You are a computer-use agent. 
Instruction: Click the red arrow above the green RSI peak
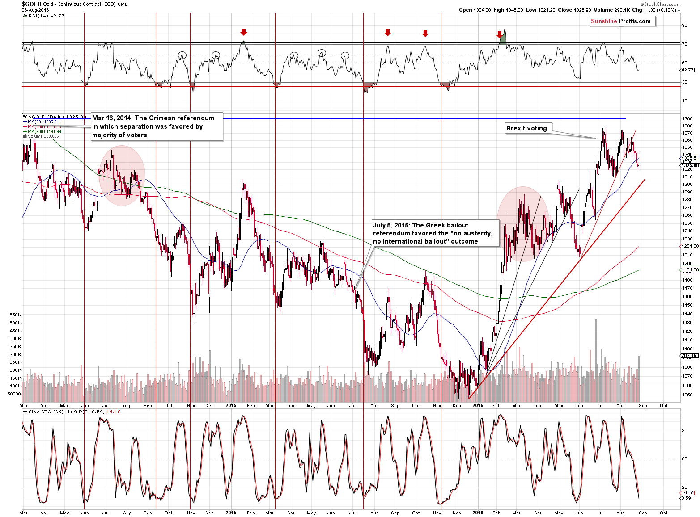tap(500, 34)
